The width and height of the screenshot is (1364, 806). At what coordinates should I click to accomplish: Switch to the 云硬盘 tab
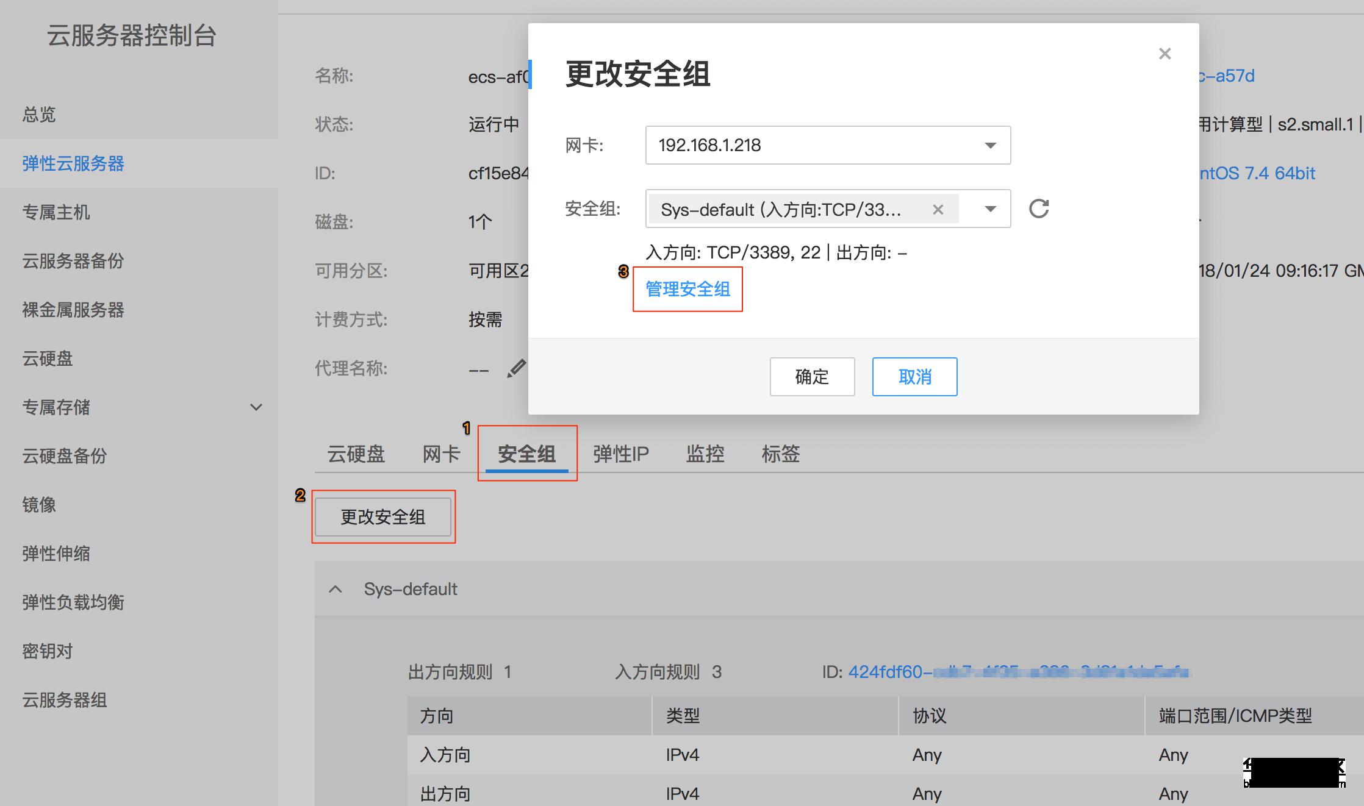356,454
